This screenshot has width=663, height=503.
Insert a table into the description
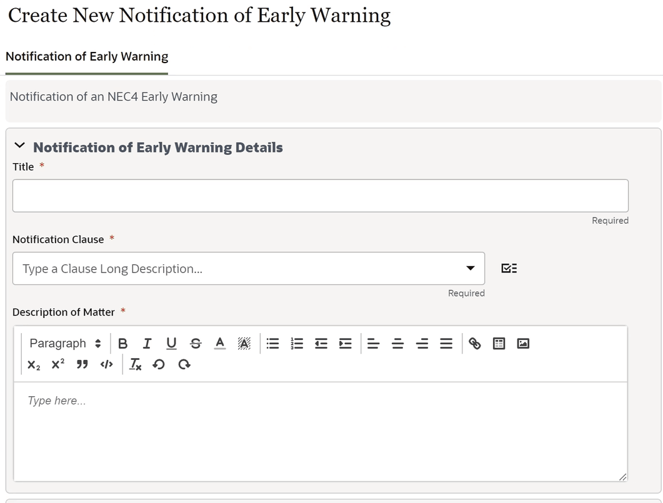[x=498, y=343]
